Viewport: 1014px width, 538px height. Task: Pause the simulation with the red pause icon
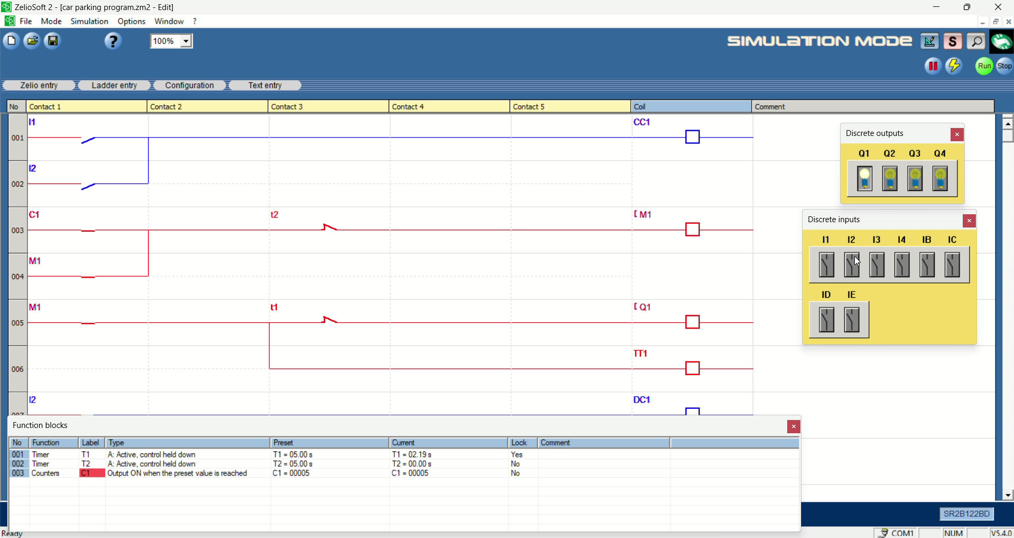[x=933, y=66]
